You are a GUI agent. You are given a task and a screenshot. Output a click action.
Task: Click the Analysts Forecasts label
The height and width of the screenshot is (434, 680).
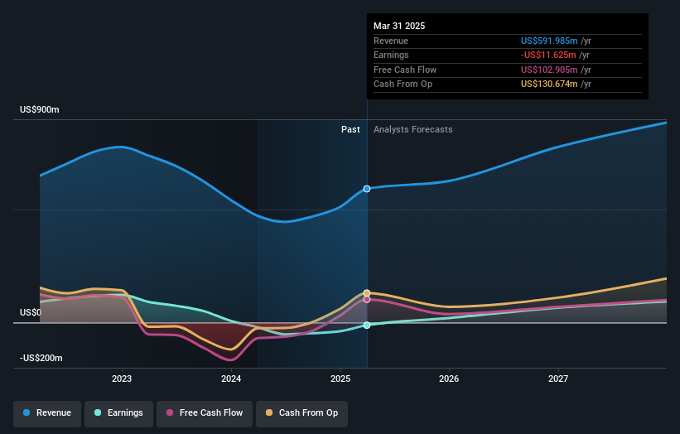point(412,130)
